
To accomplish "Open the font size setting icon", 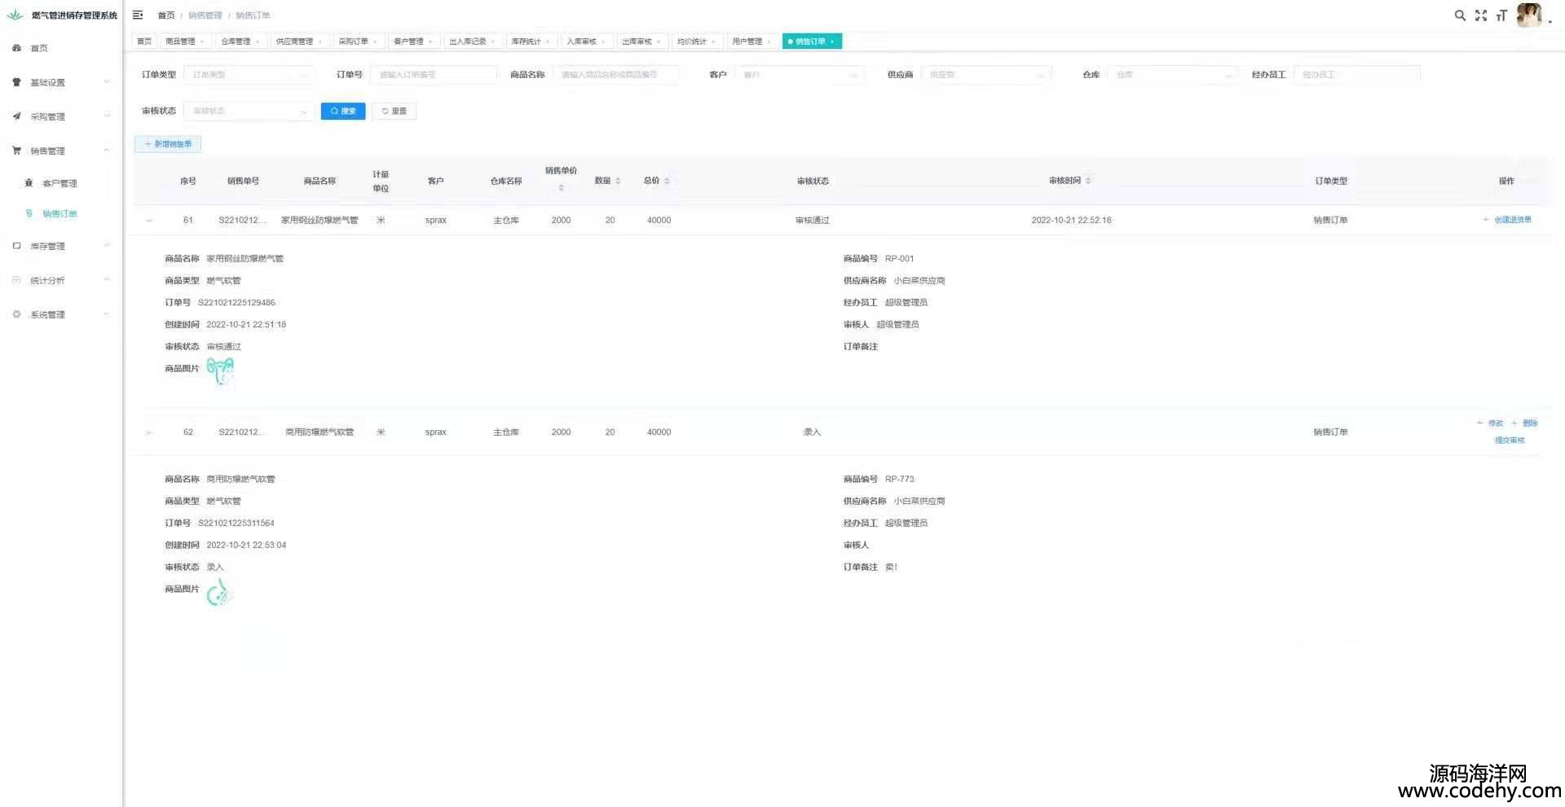I will [x=1501, y=15].
